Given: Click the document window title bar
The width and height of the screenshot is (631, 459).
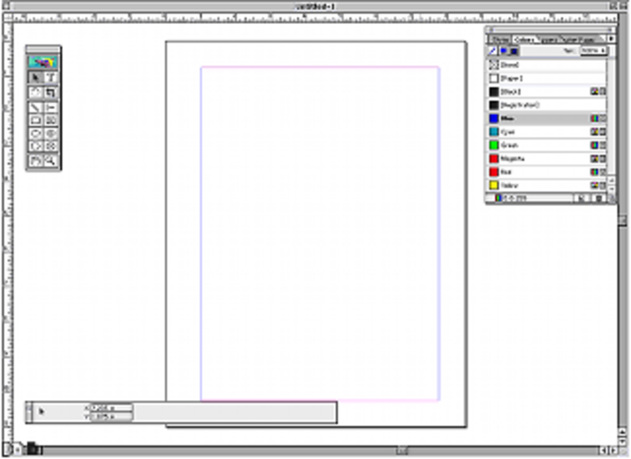Looking at the screenshot, I should click(x=315, y=6).
